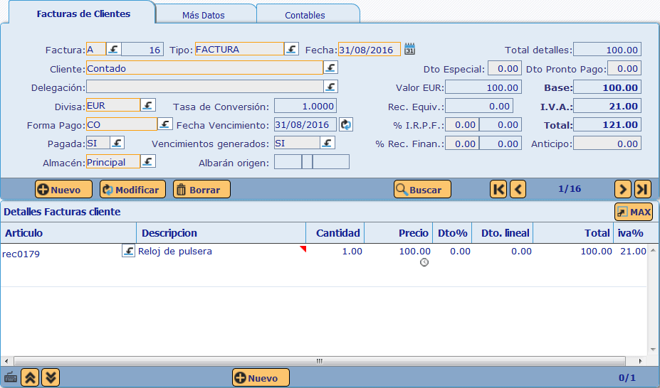Click horizontal scrollbar right arrow

[x=641, y=361]
